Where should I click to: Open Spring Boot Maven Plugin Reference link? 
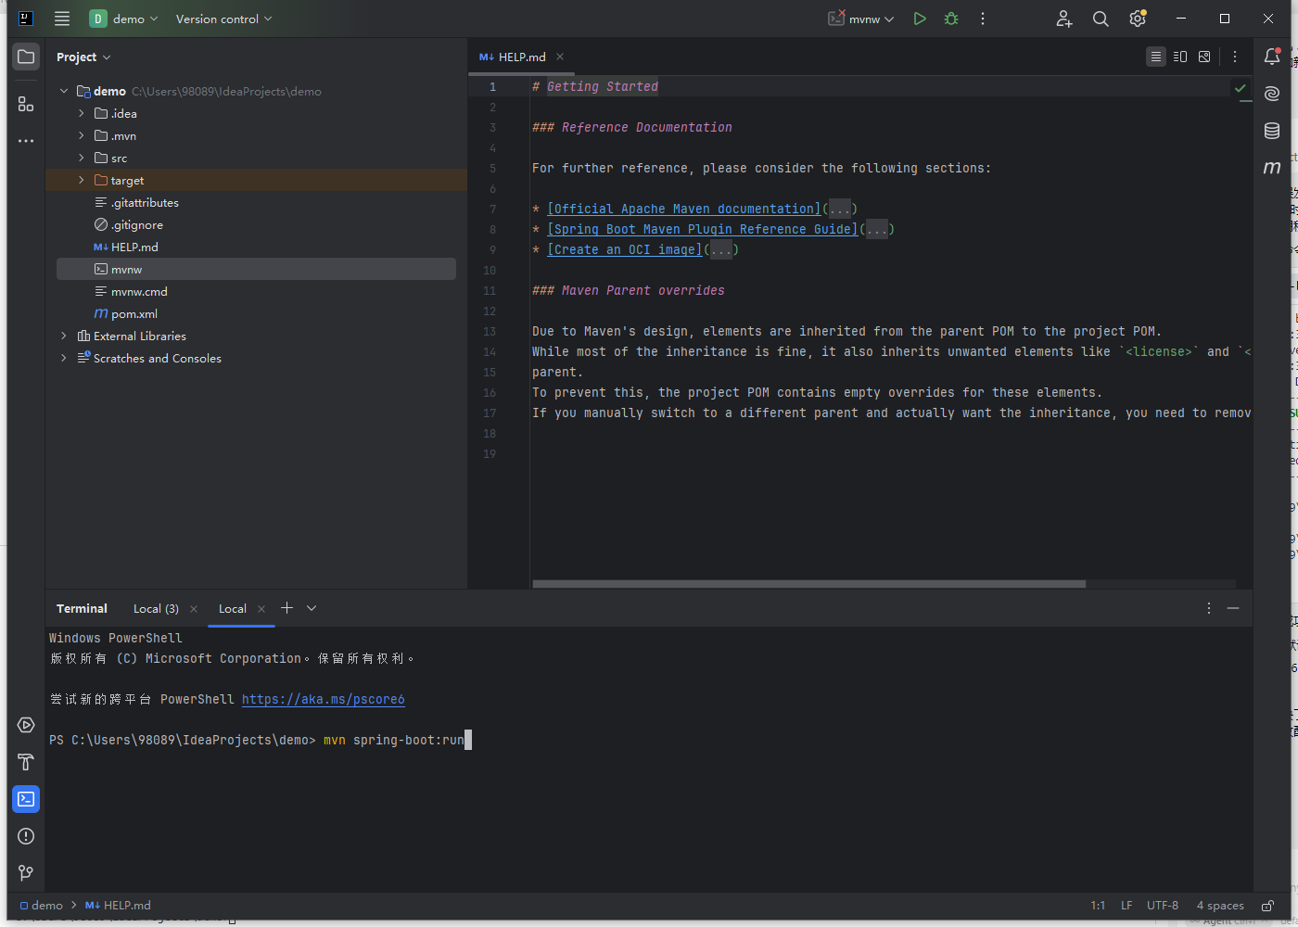703,229
